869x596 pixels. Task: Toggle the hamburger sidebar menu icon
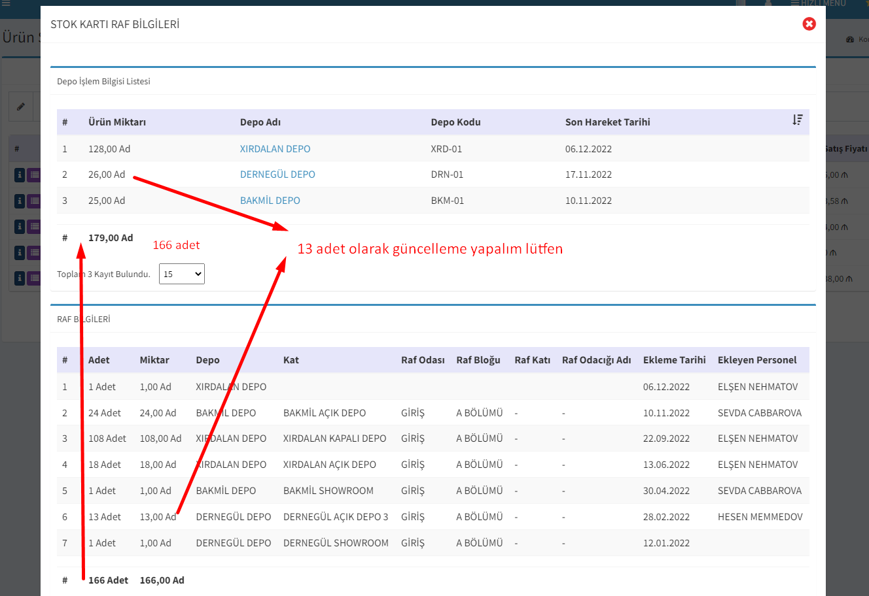pyautogui.click(x=6, y=3)
